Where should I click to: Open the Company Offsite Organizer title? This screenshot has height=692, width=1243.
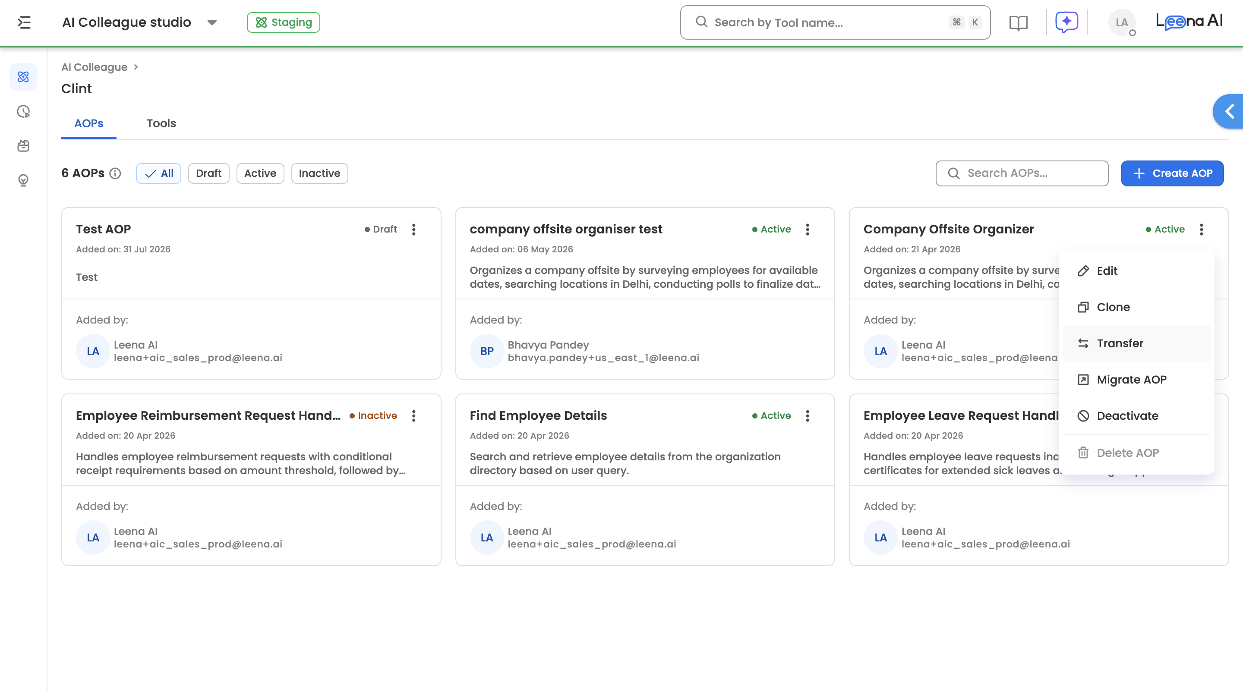pos(949,229)
